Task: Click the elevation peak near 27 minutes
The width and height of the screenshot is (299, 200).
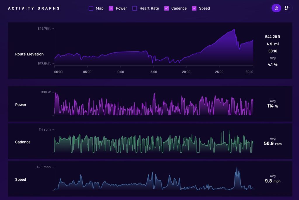Action: click(234, 30)
